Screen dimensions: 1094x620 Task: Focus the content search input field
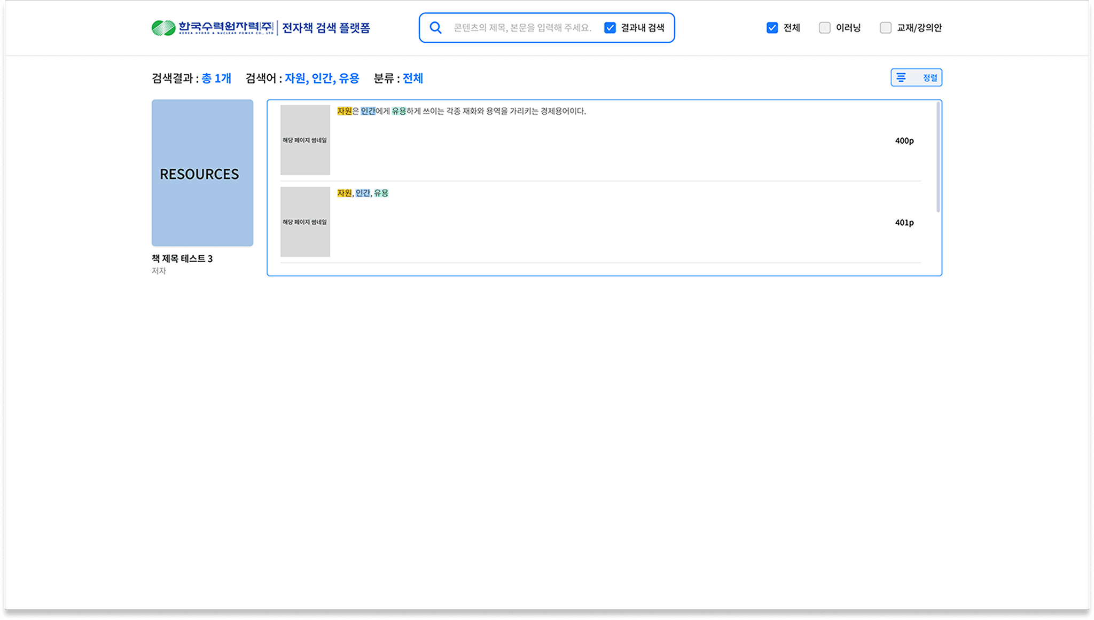[522, 28]
